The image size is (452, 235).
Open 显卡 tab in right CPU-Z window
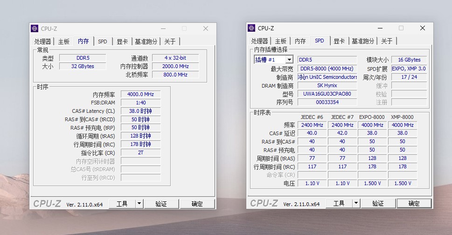click(x=339, y=41)
